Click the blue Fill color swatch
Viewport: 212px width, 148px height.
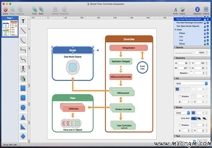coord(177,89)
